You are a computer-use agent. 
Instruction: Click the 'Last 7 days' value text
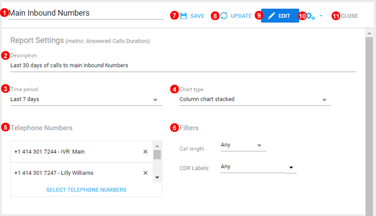coord(25,99)
